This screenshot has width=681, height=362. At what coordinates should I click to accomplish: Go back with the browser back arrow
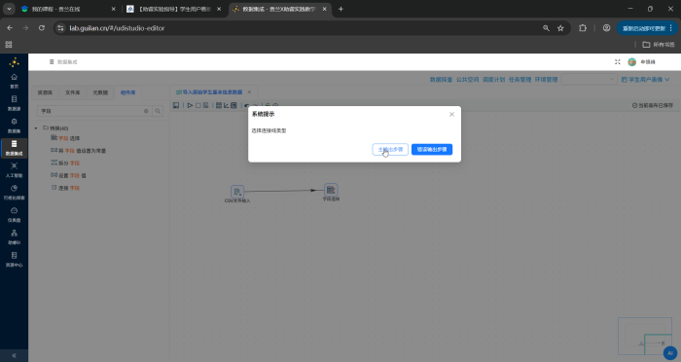[x=10, y=28]
